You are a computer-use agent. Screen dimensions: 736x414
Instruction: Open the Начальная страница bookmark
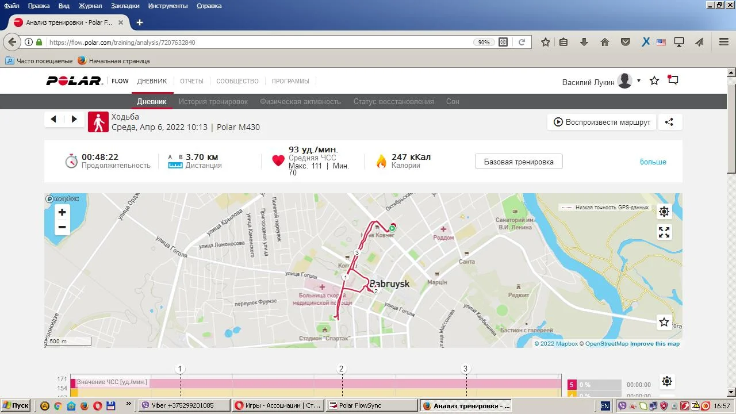click(114, 60)
